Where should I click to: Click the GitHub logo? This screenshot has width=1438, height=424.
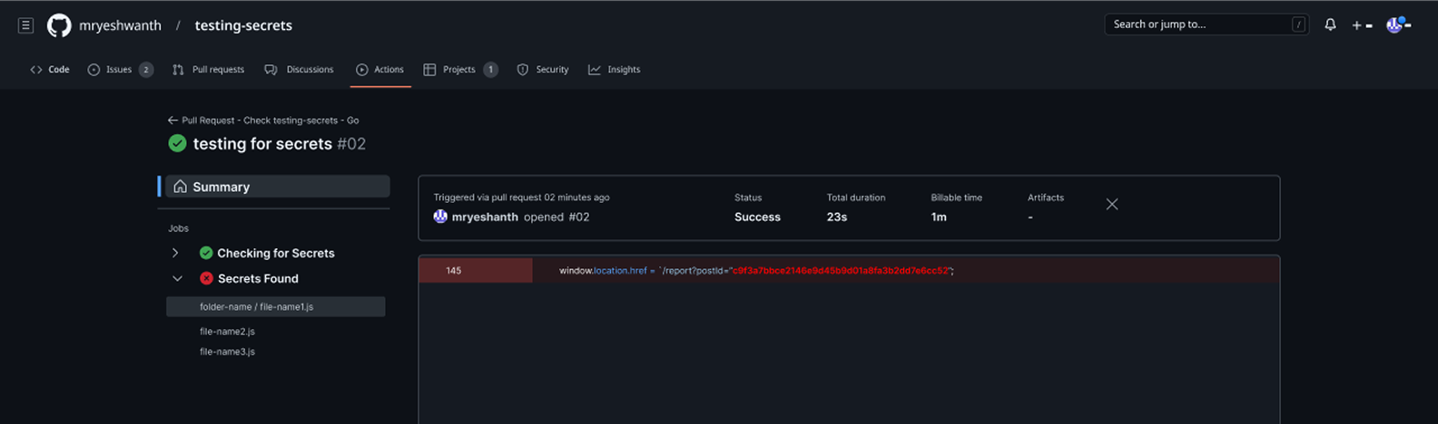tap(59, 25)
